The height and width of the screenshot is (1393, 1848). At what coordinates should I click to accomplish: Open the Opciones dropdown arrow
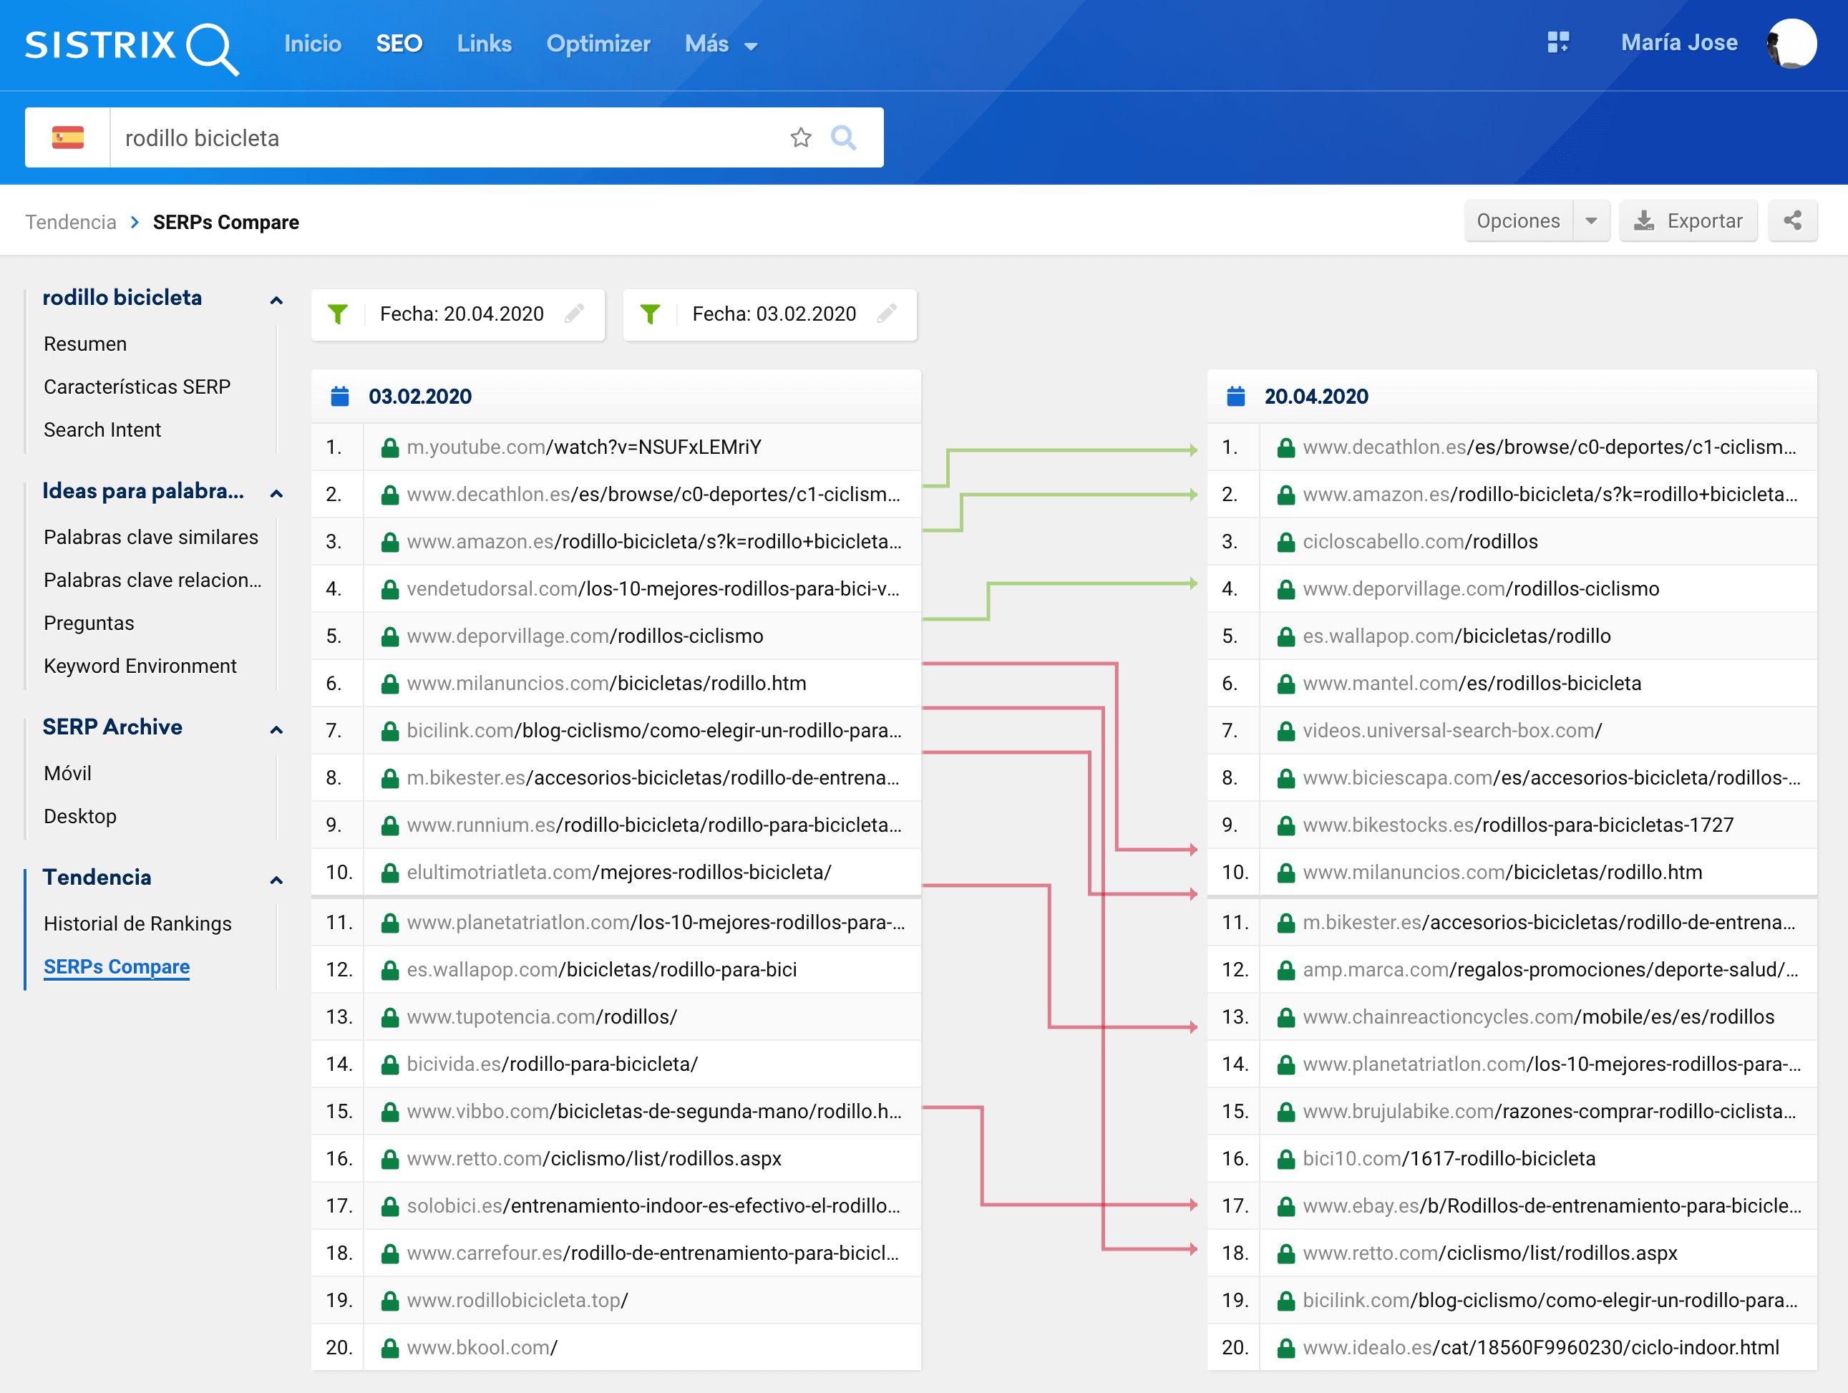click(1590, 220)
